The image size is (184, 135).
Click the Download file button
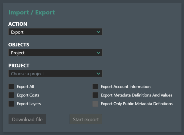pyautogui.click(x=27, y=119)
